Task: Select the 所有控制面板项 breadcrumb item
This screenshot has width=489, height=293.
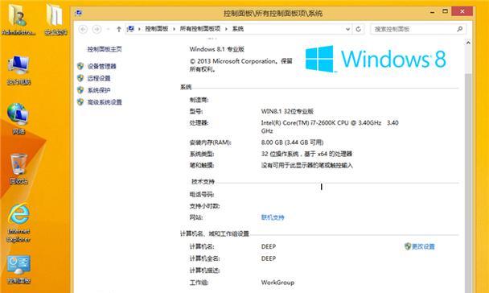Action: point(200,29)
